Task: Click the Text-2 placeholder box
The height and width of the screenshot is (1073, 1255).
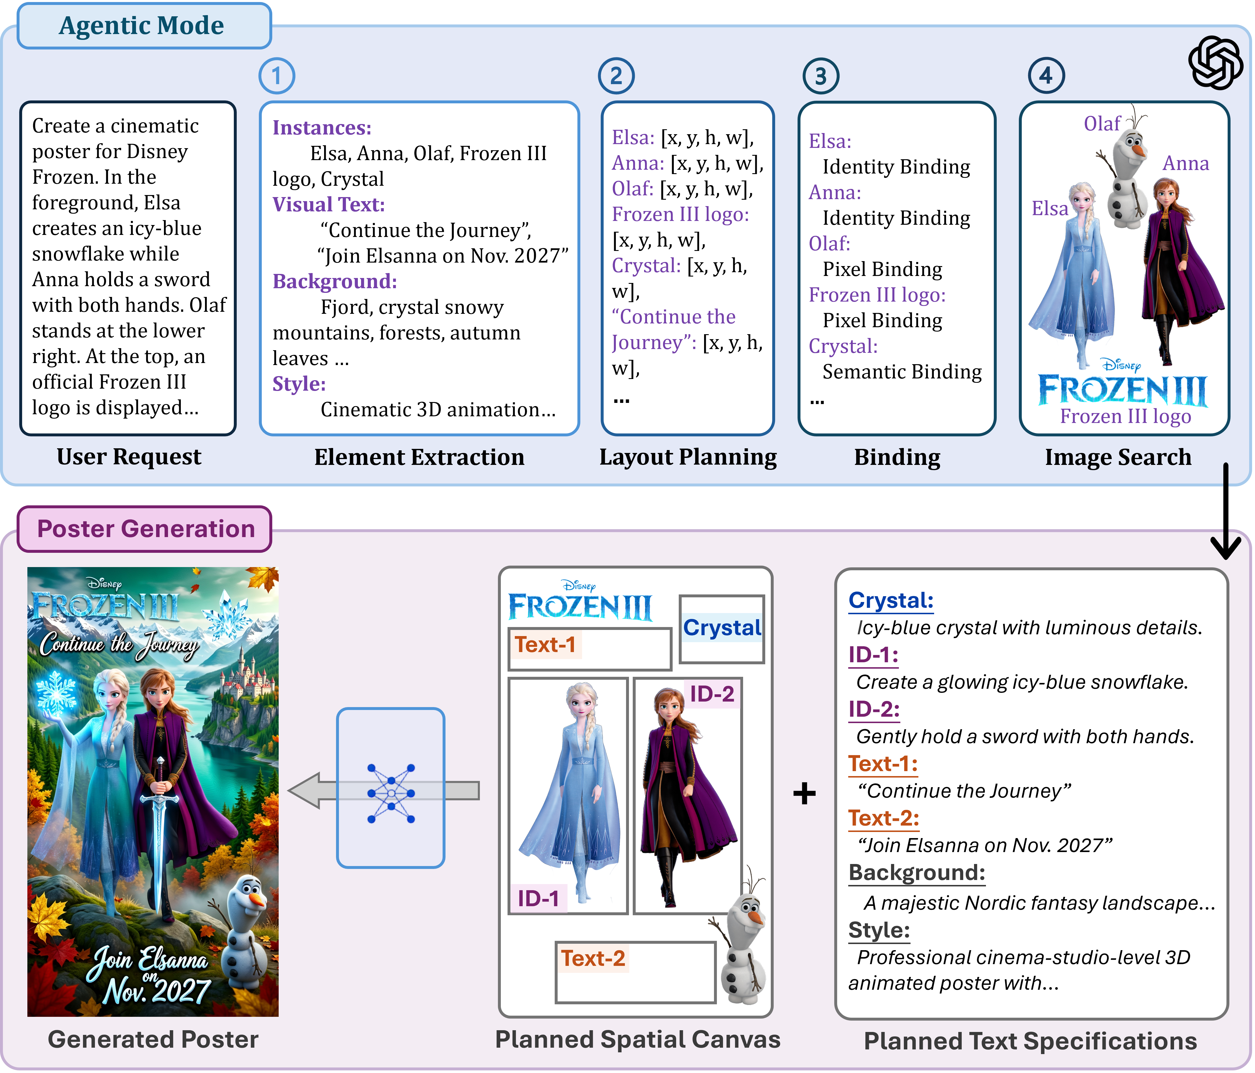Action: tap(635, 973)
